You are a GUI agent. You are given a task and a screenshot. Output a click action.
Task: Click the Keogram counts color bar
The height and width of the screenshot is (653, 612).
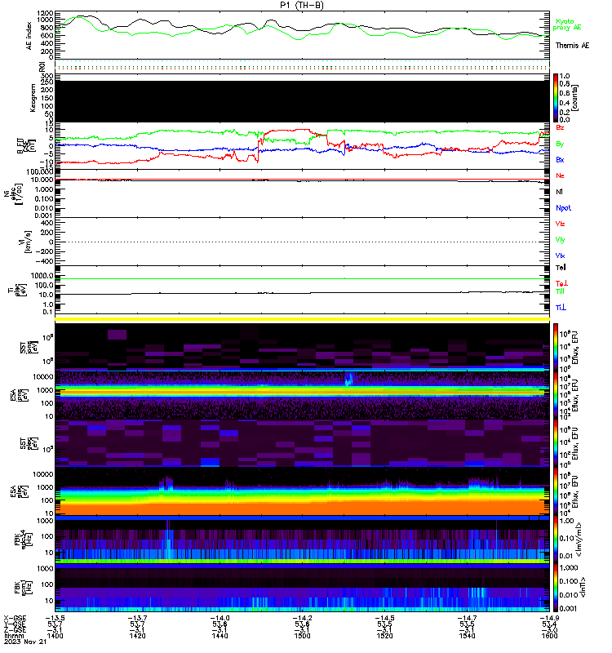(556, 98)
